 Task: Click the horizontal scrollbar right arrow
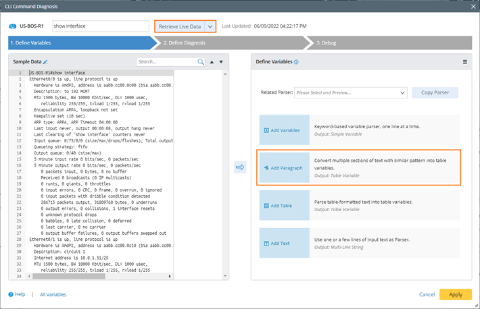170,277
